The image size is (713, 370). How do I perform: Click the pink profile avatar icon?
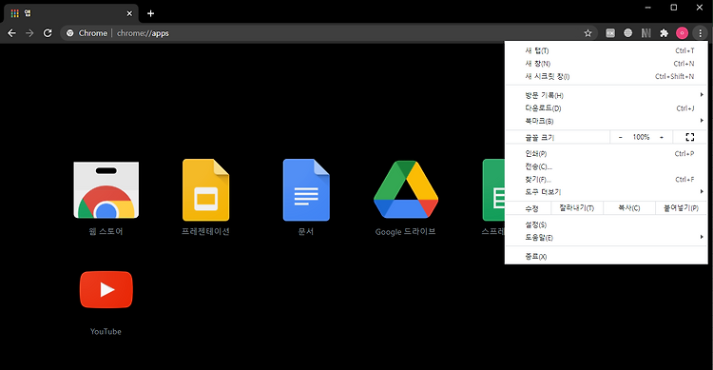click(x=682, y=32)
